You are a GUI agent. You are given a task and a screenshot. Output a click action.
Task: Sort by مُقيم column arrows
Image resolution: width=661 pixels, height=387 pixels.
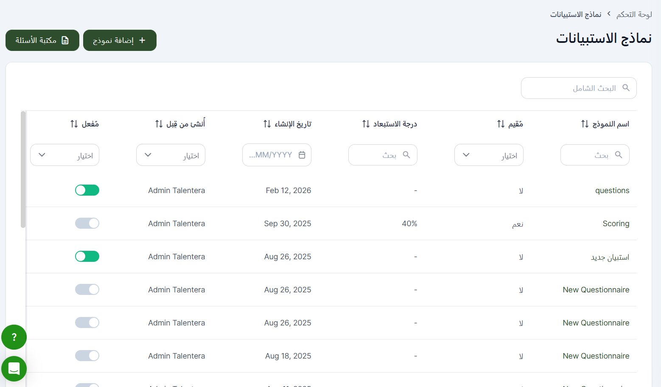point(501,124)
